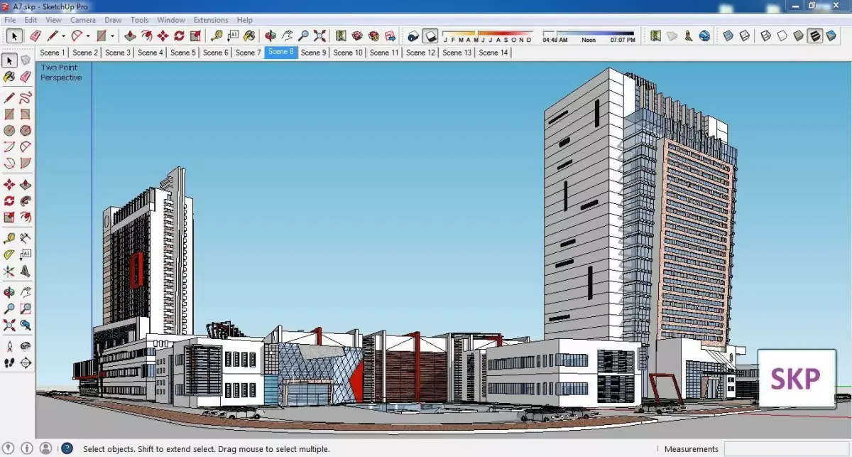
Task: Expand the Line tool dropdown arrow
Action: 63,36
